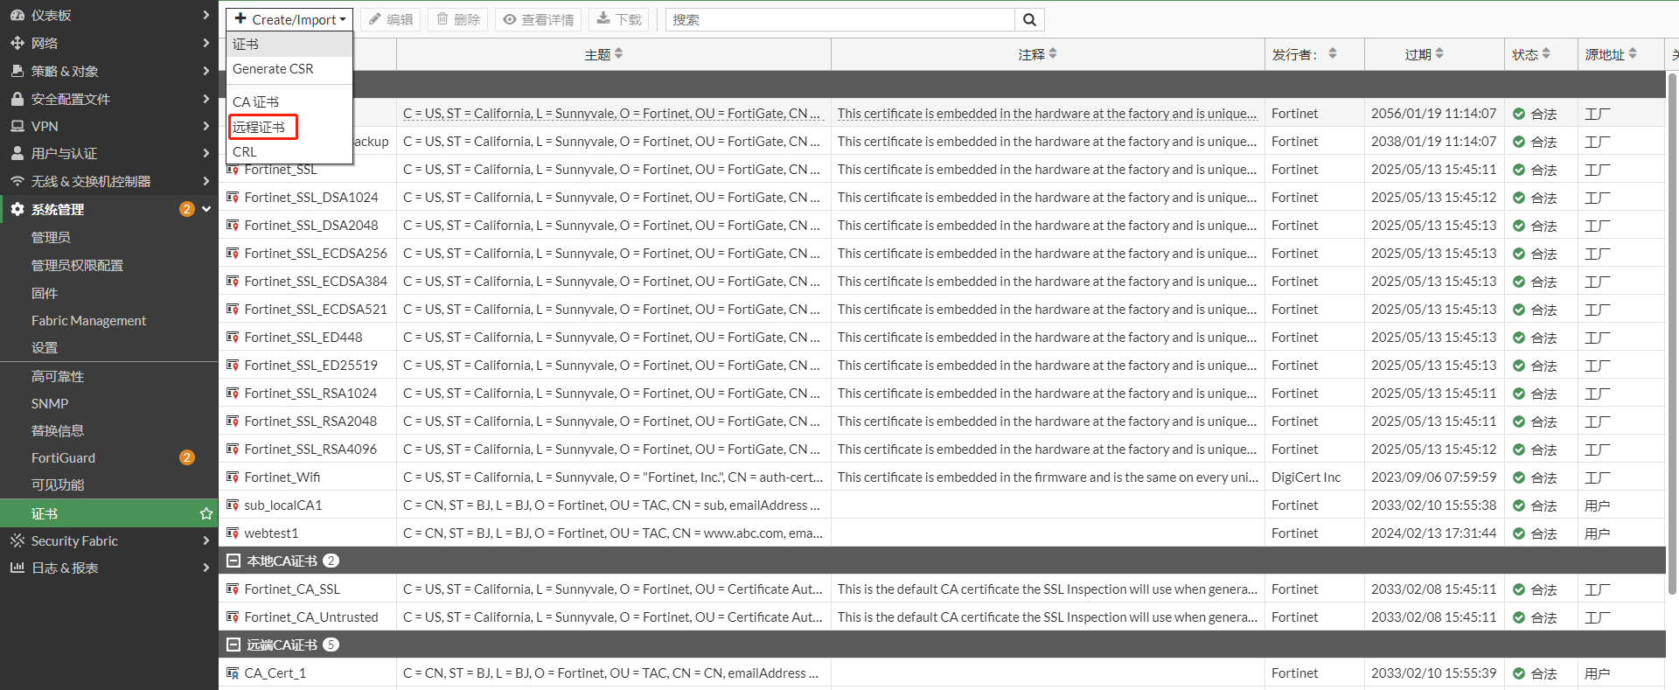Open 高可靠性 submenu item
The height and width of the screenshot is (690, 1679).
(x=108, y=376)
